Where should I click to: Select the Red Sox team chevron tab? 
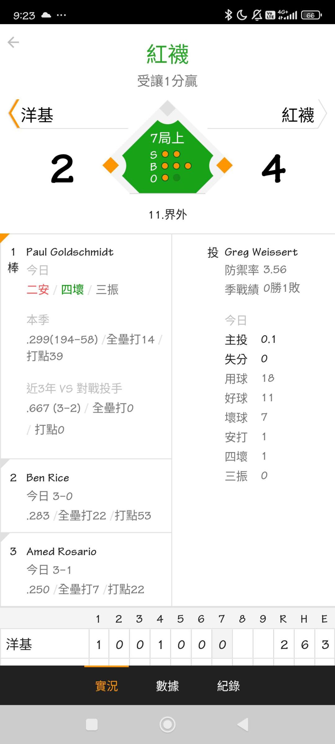(x=267, y=114)
